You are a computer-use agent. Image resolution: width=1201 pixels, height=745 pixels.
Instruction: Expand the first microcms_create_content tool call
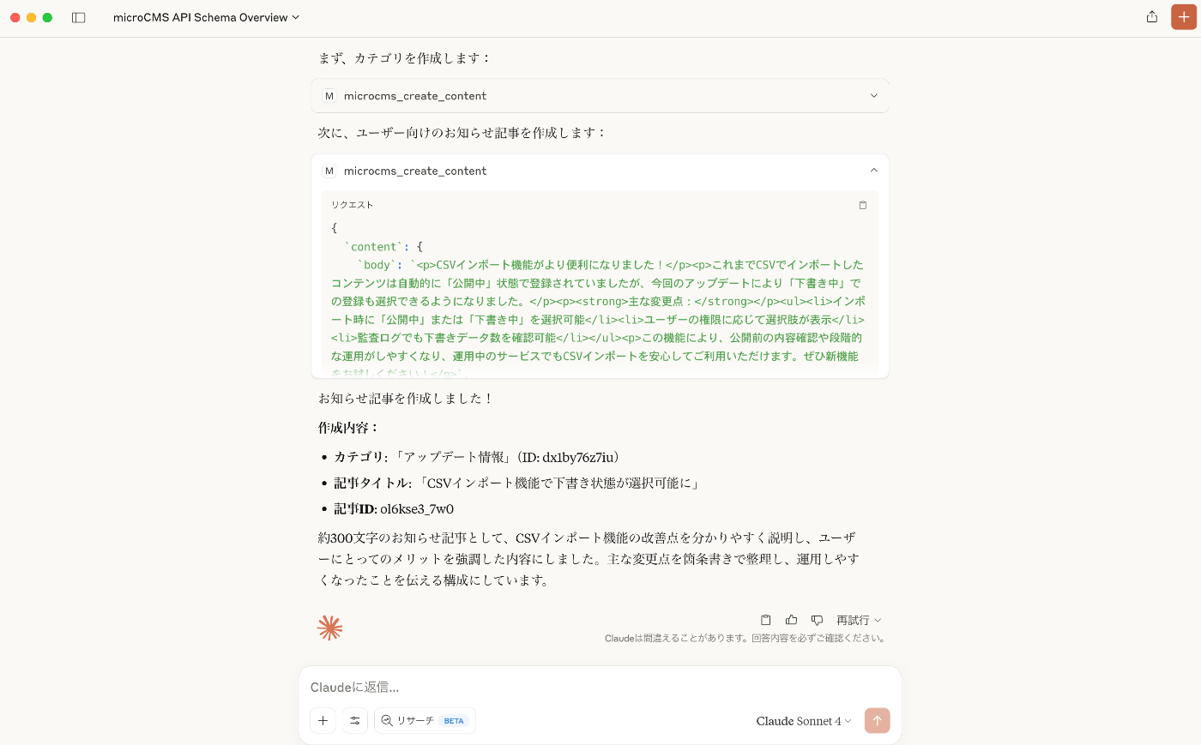pyautogui.click(x=600, y=96)
